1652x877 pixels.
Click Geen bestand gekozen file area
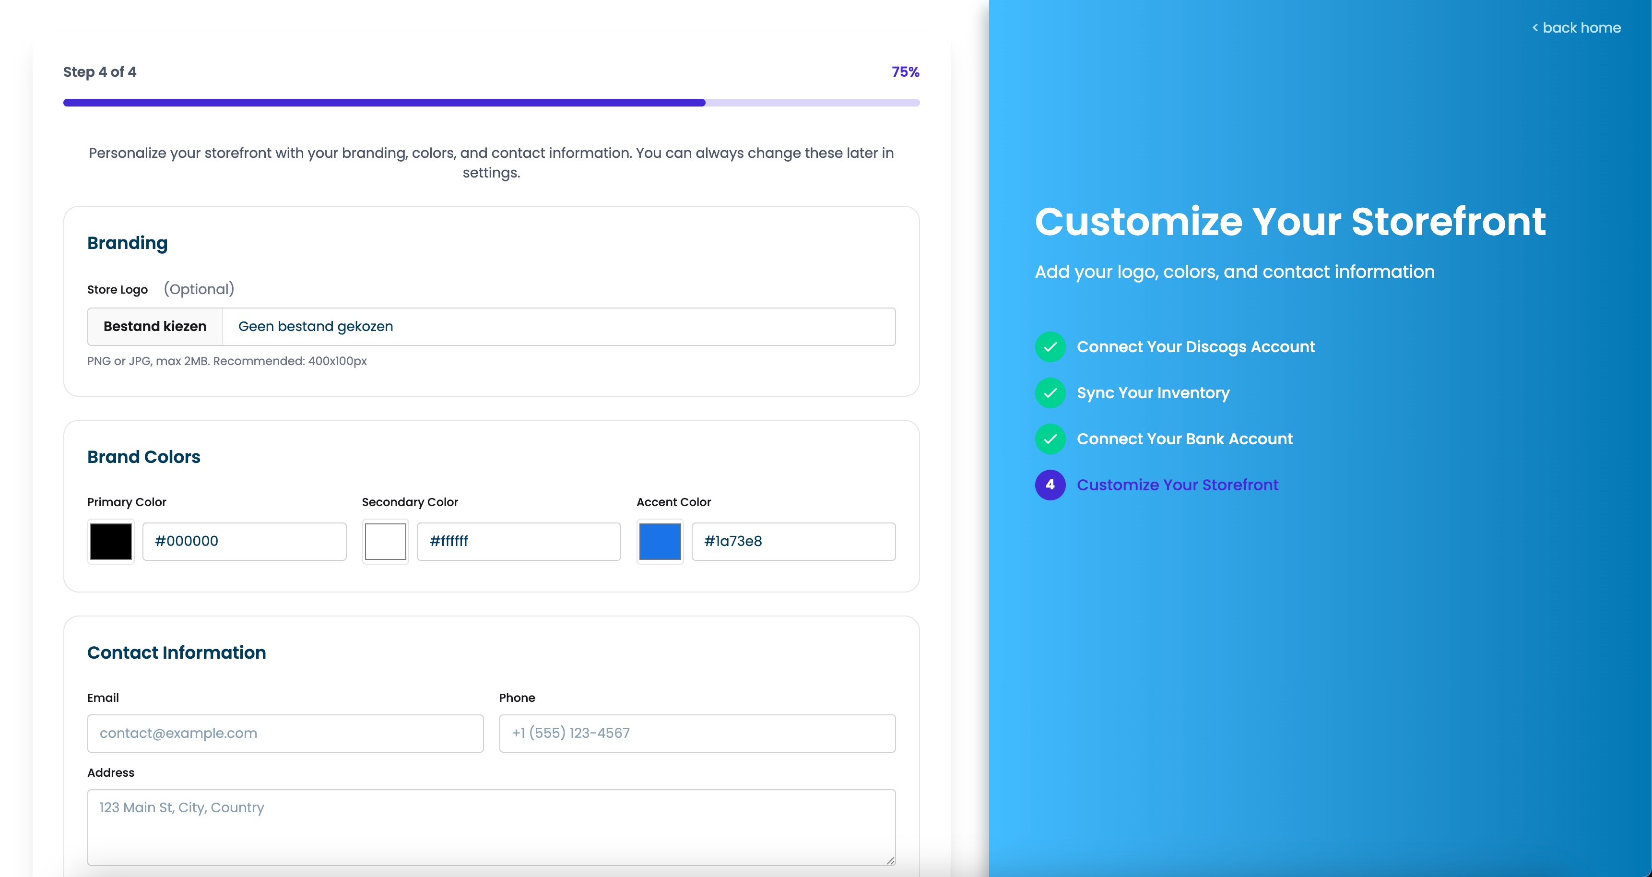click(558, 327)
